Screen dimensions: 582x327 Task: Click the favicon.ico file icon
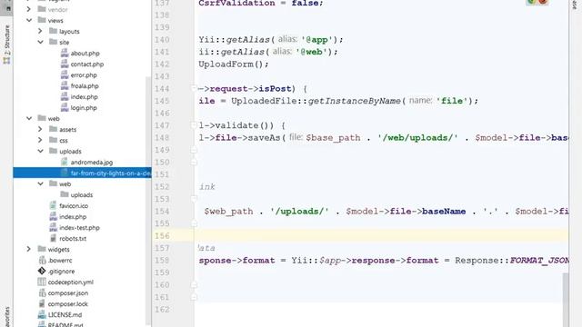pyautogui.click(x=53, y=205)
